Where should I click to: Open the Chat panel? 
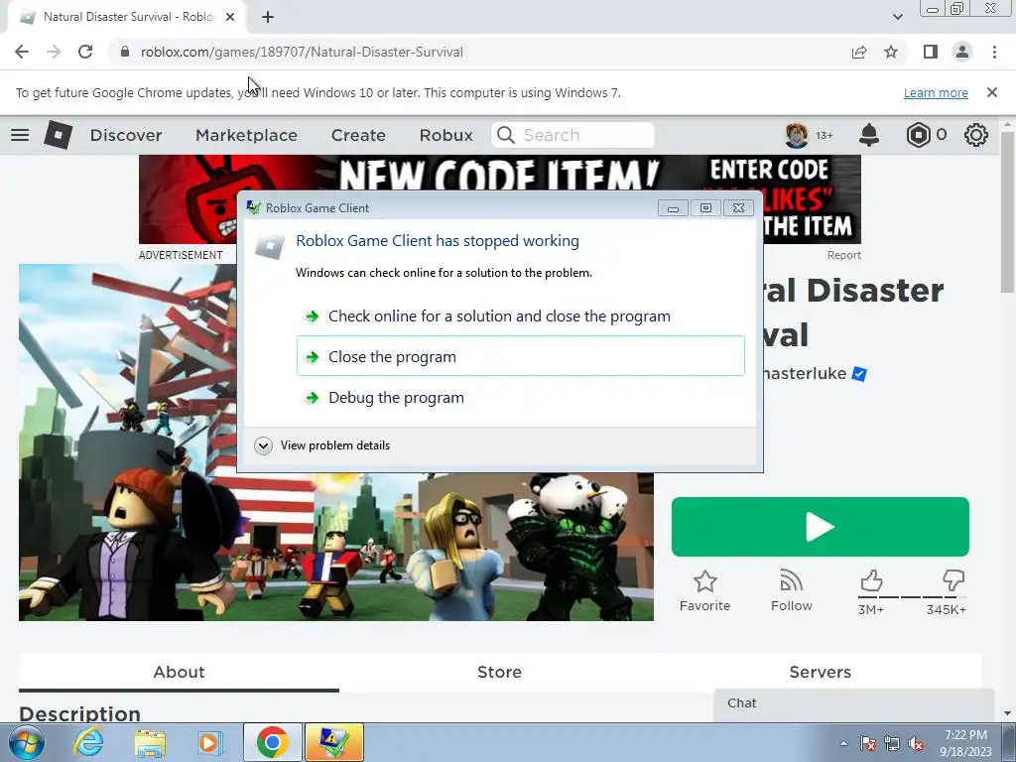coord(854,703)
